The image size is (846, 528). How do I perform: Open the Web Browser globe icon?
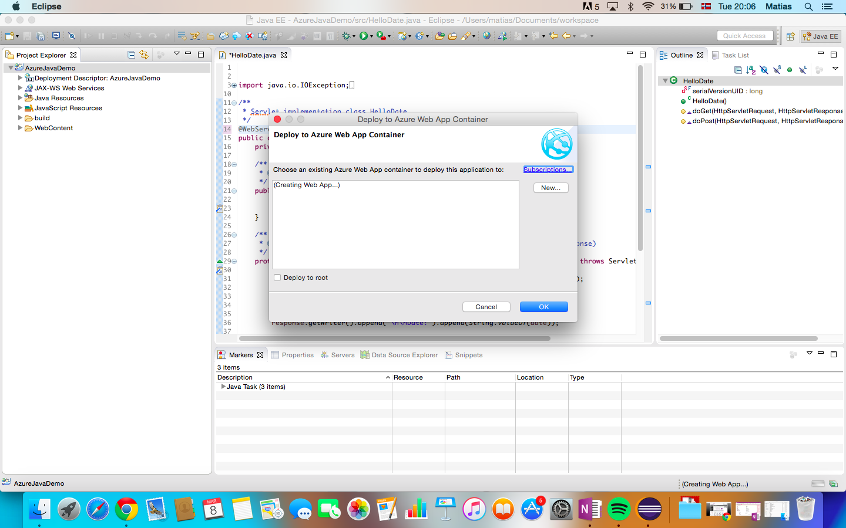486,36
